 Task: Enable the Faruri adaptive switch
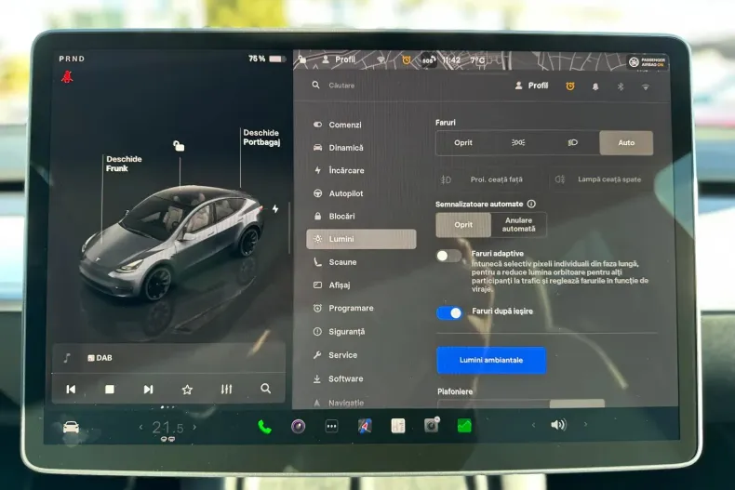[x=448, y=256]
